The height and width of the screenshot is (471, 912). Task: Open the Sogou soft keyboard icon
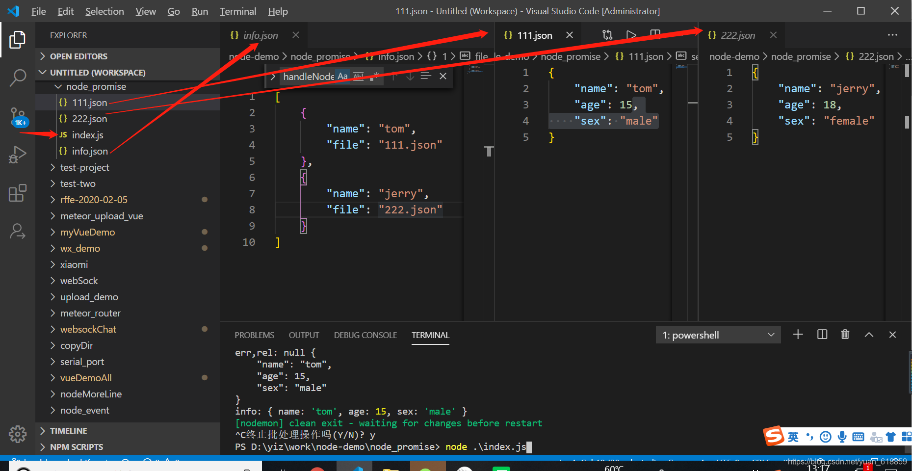click(x=858, y=437)
